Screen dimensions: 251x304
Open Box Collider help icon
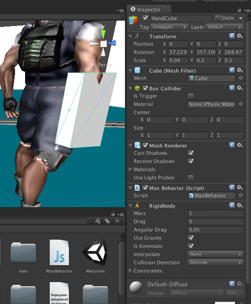click(231, 88)
